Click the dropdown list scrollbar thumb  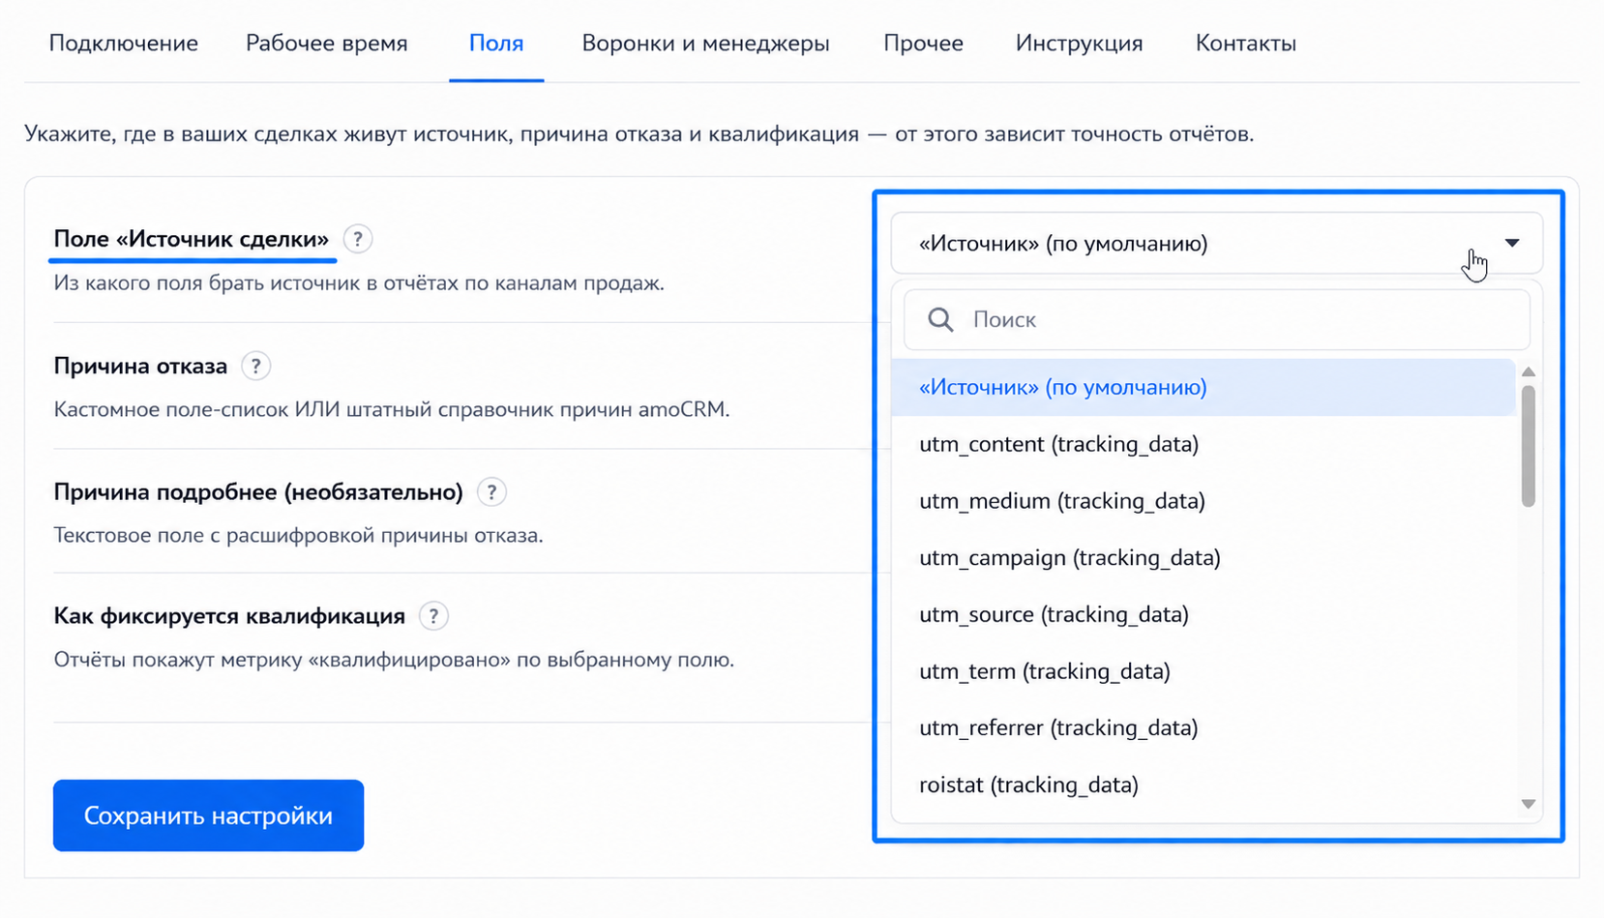pyautogui.click(x=1529, y=446)
